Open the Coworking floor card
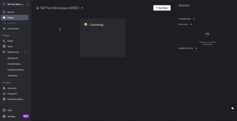 coord(103,38)
